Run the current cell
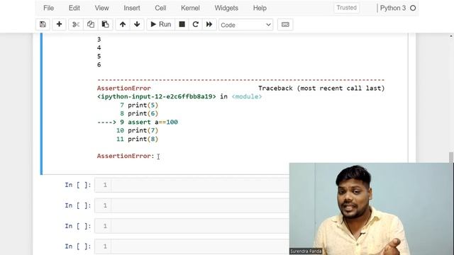The image size is (454, 255). point(161,25)
